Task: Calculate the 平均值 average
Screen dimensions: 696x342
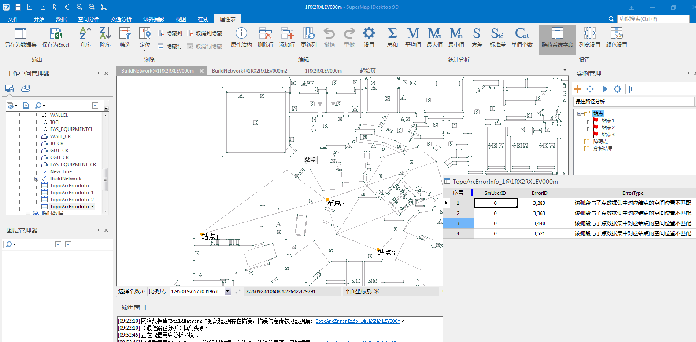Action: [x=413, y=37]
